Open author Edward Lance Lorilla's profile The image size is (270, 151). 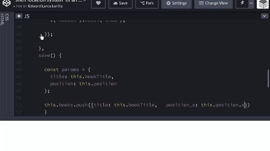[45, 6]
